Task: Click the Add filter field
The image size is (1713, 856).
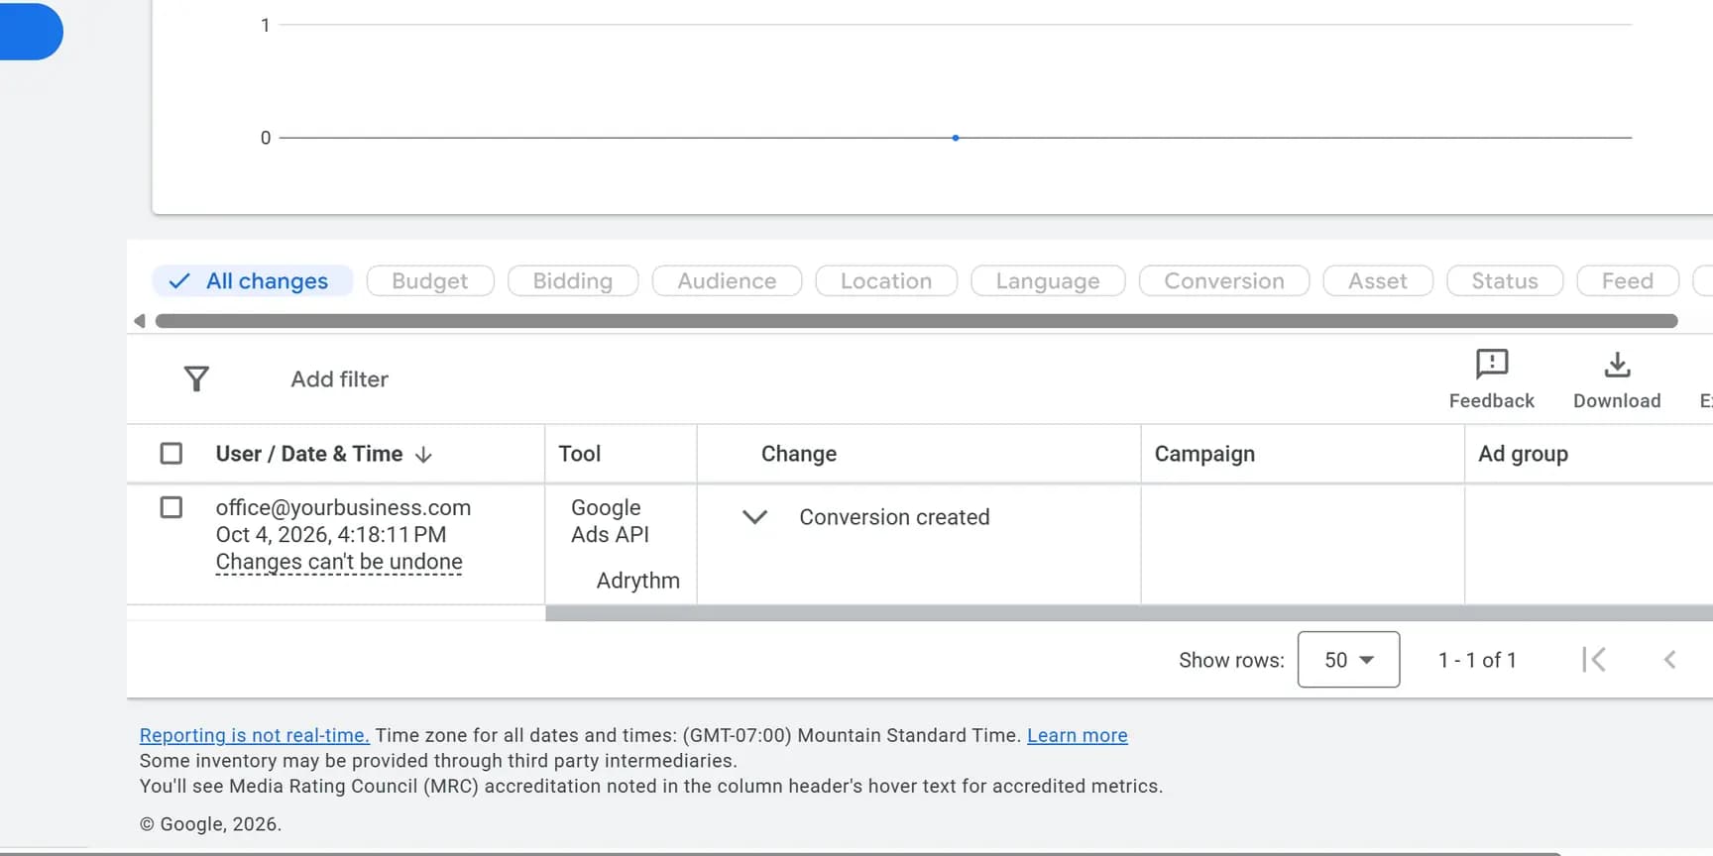Action: 339,379
